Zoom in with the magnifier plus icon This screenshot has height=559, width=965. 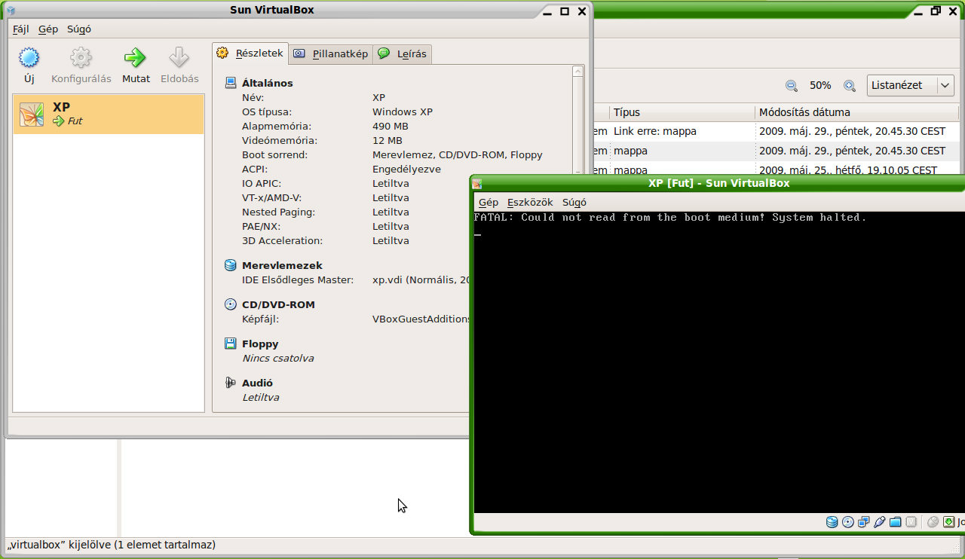[850, 86]
